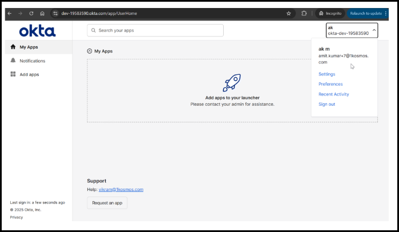The height and width of the screenshot is (232, 399).
Task: Click the vikram@1kosmos.com help link
Action: point(121,189)
